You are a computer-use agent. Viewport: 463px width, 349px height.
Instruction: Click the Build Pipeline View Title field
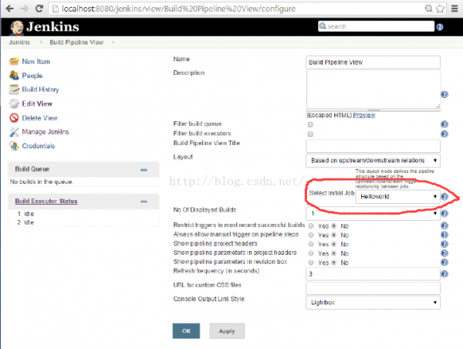(x=373, y=146)
